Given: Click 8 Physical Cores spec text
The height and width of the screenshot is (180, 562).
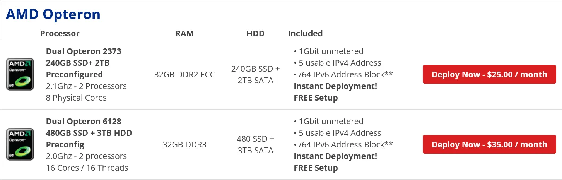Looking at the screenshot, I should click(x=76, y=98).
